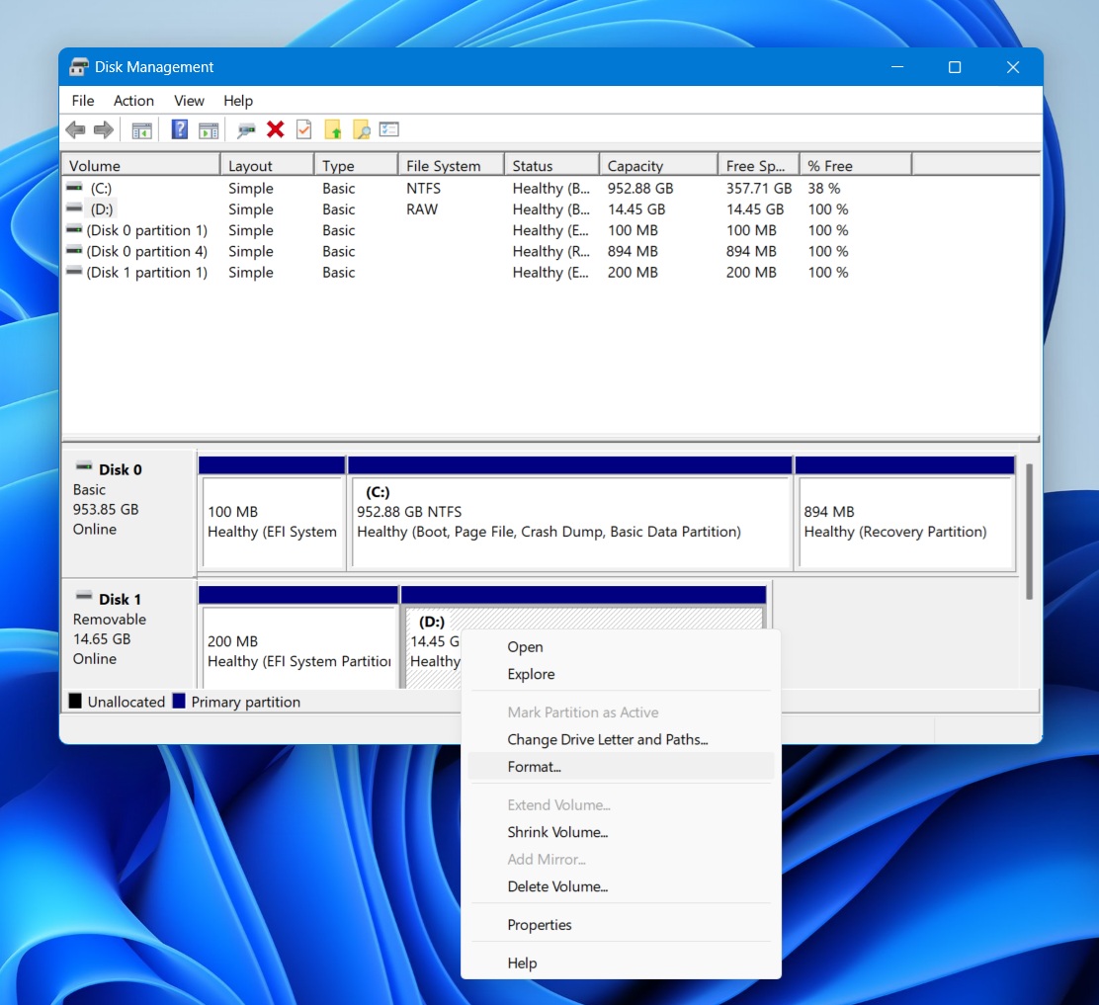Viewport: 1099px width, 1005px height.
Task: Sort by the Type column header
Action: tap(356, 165)
